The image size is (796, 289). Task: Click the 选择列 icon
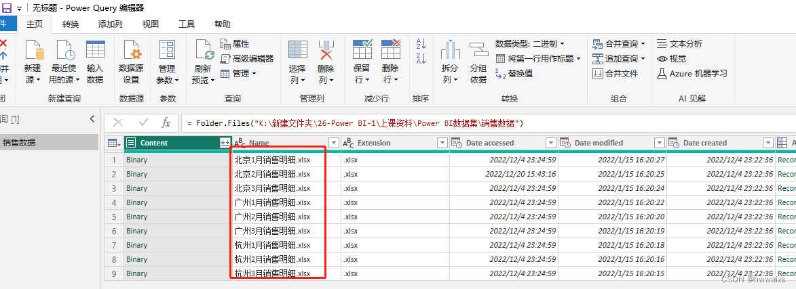point(297,51)
